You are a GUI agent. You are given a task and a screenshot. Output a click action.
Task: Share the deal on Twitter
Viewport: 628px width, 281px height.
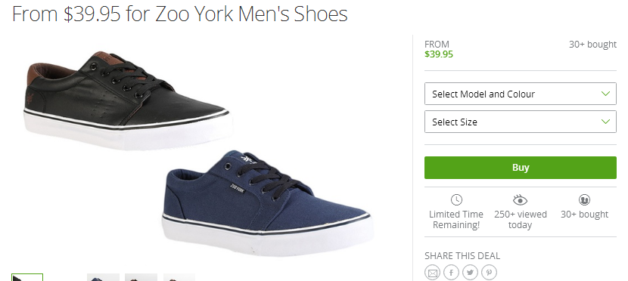tap(470, 273)
